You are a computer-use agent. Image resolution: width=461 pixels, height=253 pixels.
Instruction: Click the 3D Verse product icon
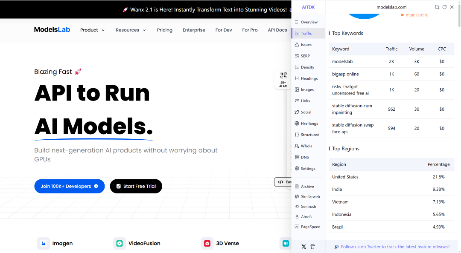[207, 243]
